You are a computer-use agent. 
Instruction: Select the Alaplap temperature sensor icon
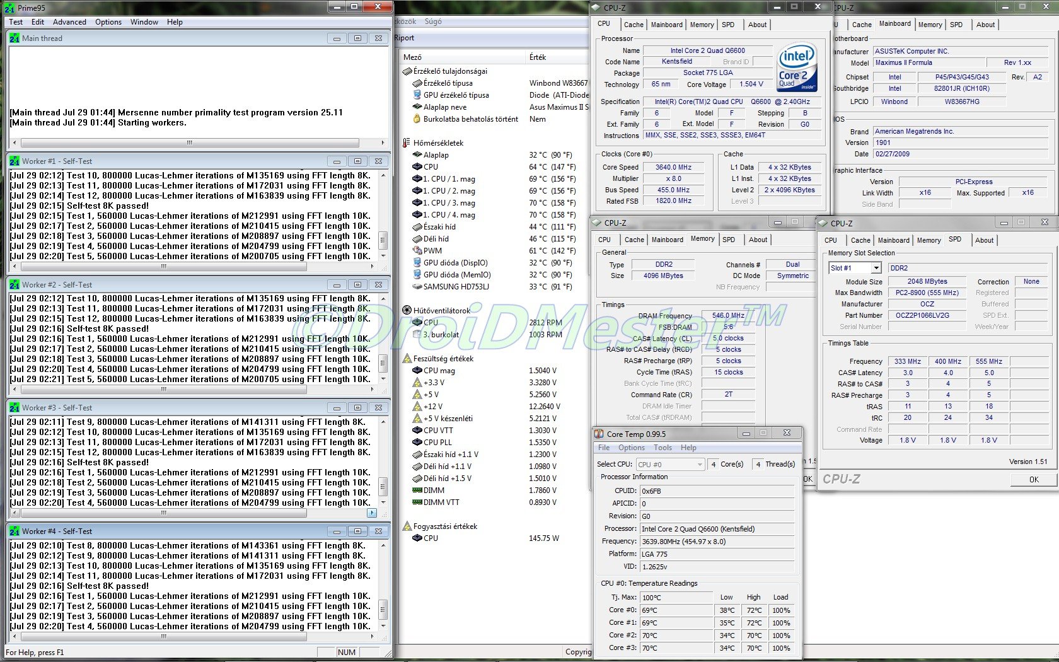click(417, 155)
